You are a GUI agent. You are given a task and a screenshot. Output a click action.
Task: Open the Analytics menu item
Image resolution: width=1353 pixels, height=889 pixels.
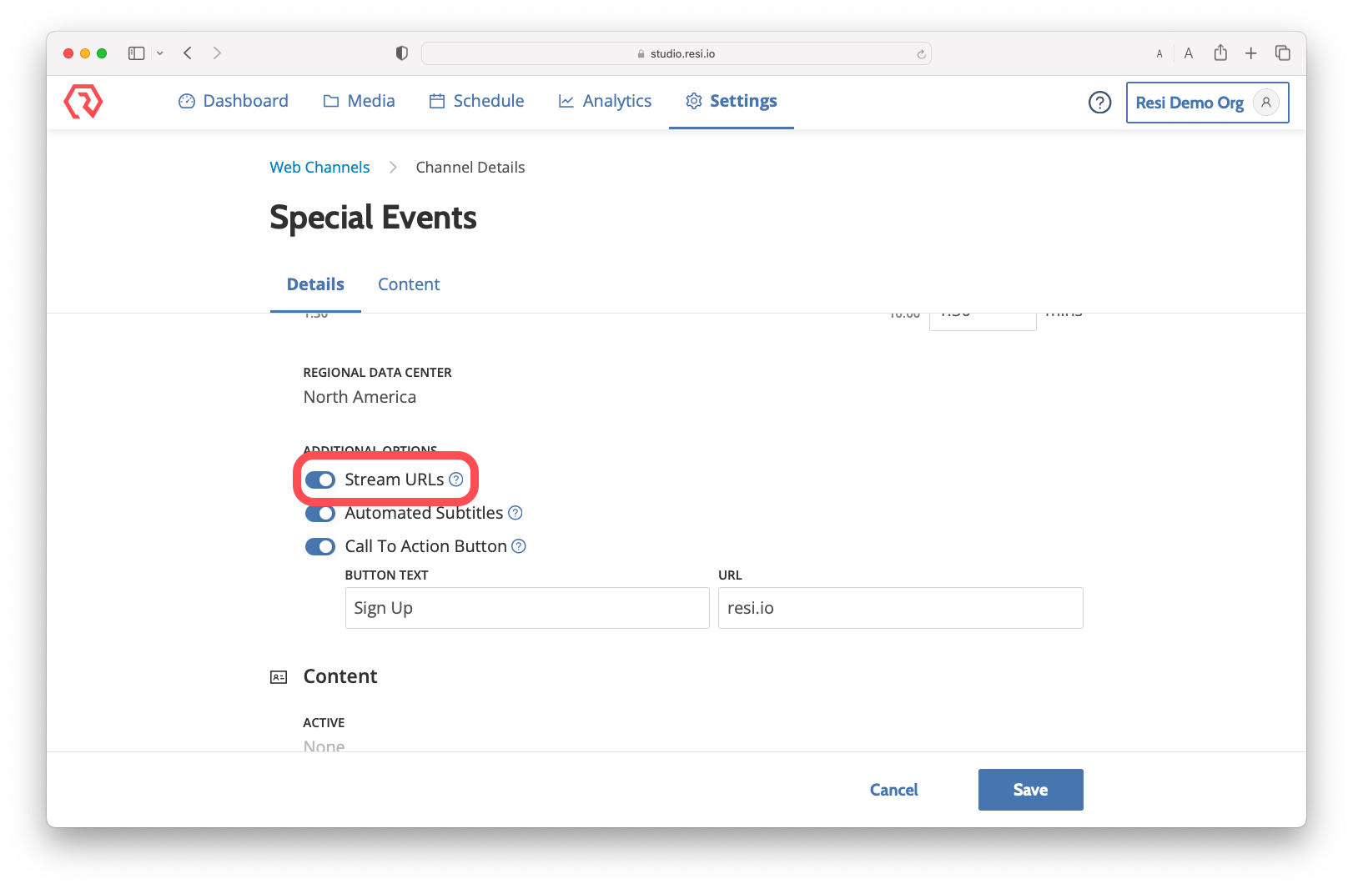[x=605, y=101]
